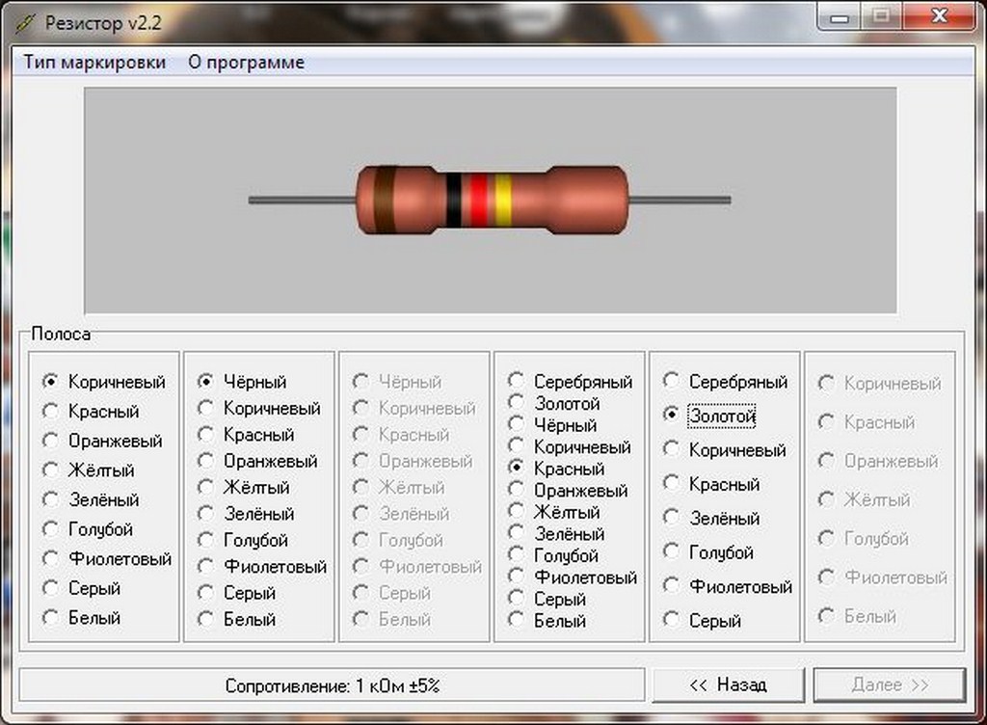This screenshot has width=987, height=725.
Task: Click the Резистор app icon in title bar
Action: (x=25, y=23)
